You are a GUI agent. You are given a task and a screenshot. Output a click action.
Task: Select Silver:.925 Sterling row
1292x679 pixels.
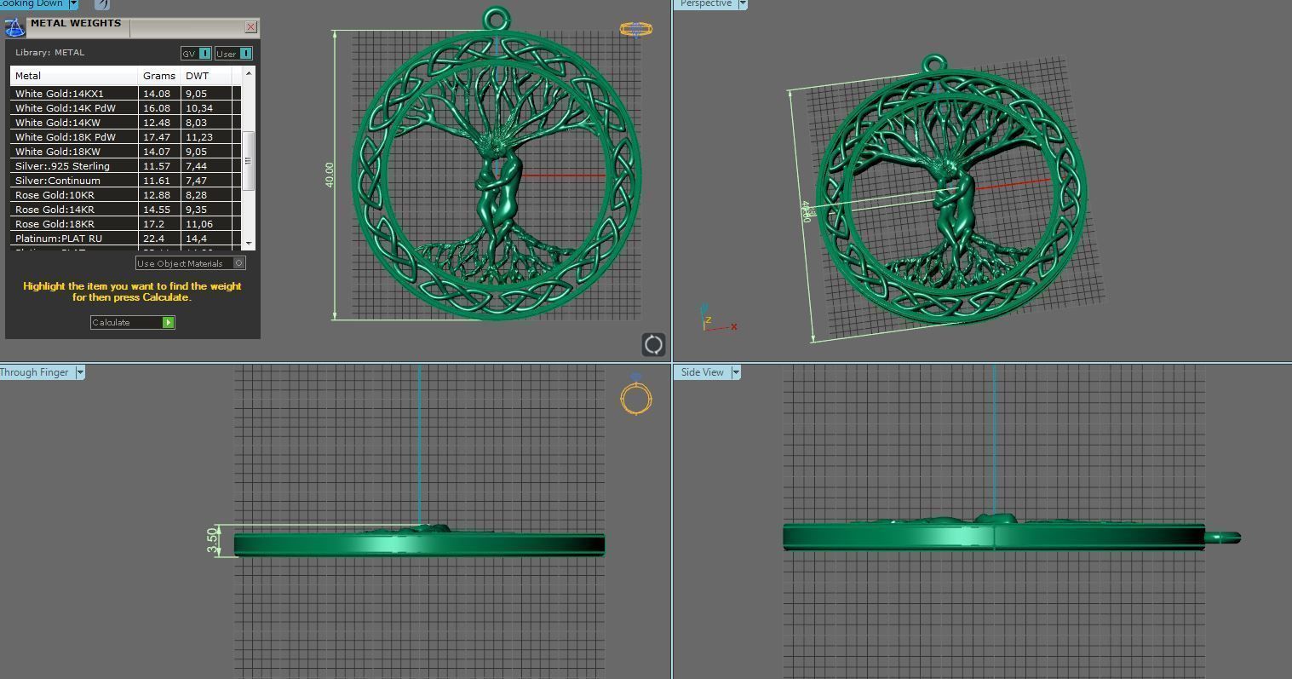pos(125,166)
